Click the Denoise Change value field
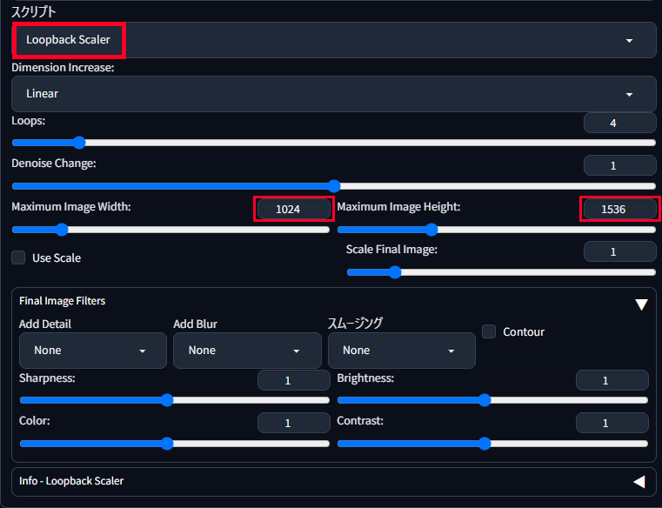The image size is (662, 508). pyautogui.click(x=619, y=165)
